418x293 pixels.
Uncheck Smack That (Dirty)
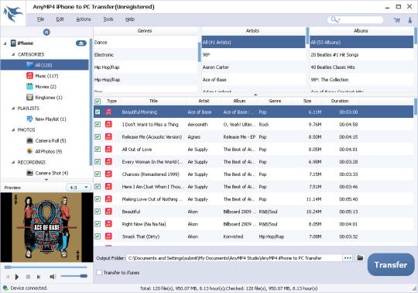click(x=98, y=236)
